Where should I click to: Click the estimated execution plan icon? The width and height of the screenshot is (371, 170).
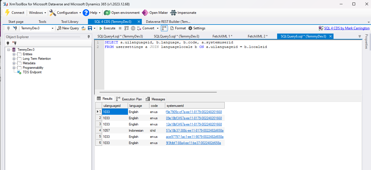(x=127, y=28)
